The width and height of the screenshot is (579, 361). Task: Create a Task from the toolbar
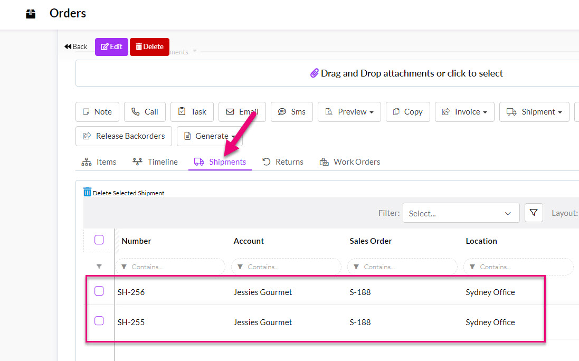click(192, 112)
